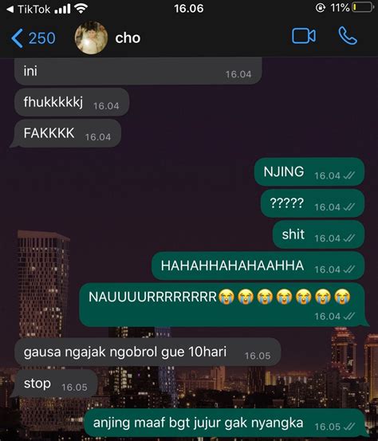This screenshot has height=441, width=378.
Task: Tap 'anjing maaf bgt jujur gak nyangka' message
Action: click(226, 423)
